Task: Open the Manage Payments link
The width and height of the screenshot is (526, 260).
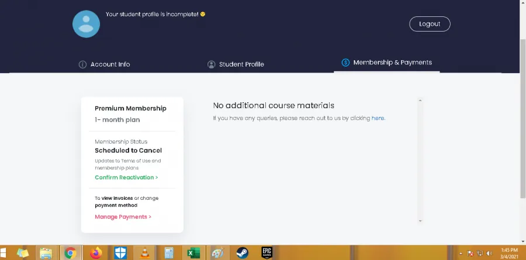Action: (123, 217)
